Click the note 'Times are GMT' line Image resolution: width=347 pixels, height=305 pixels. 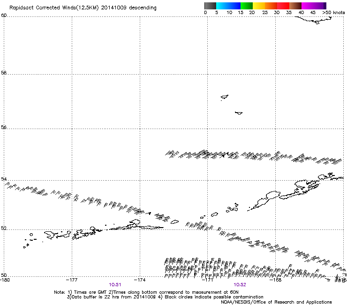click(x=146, y=292)
